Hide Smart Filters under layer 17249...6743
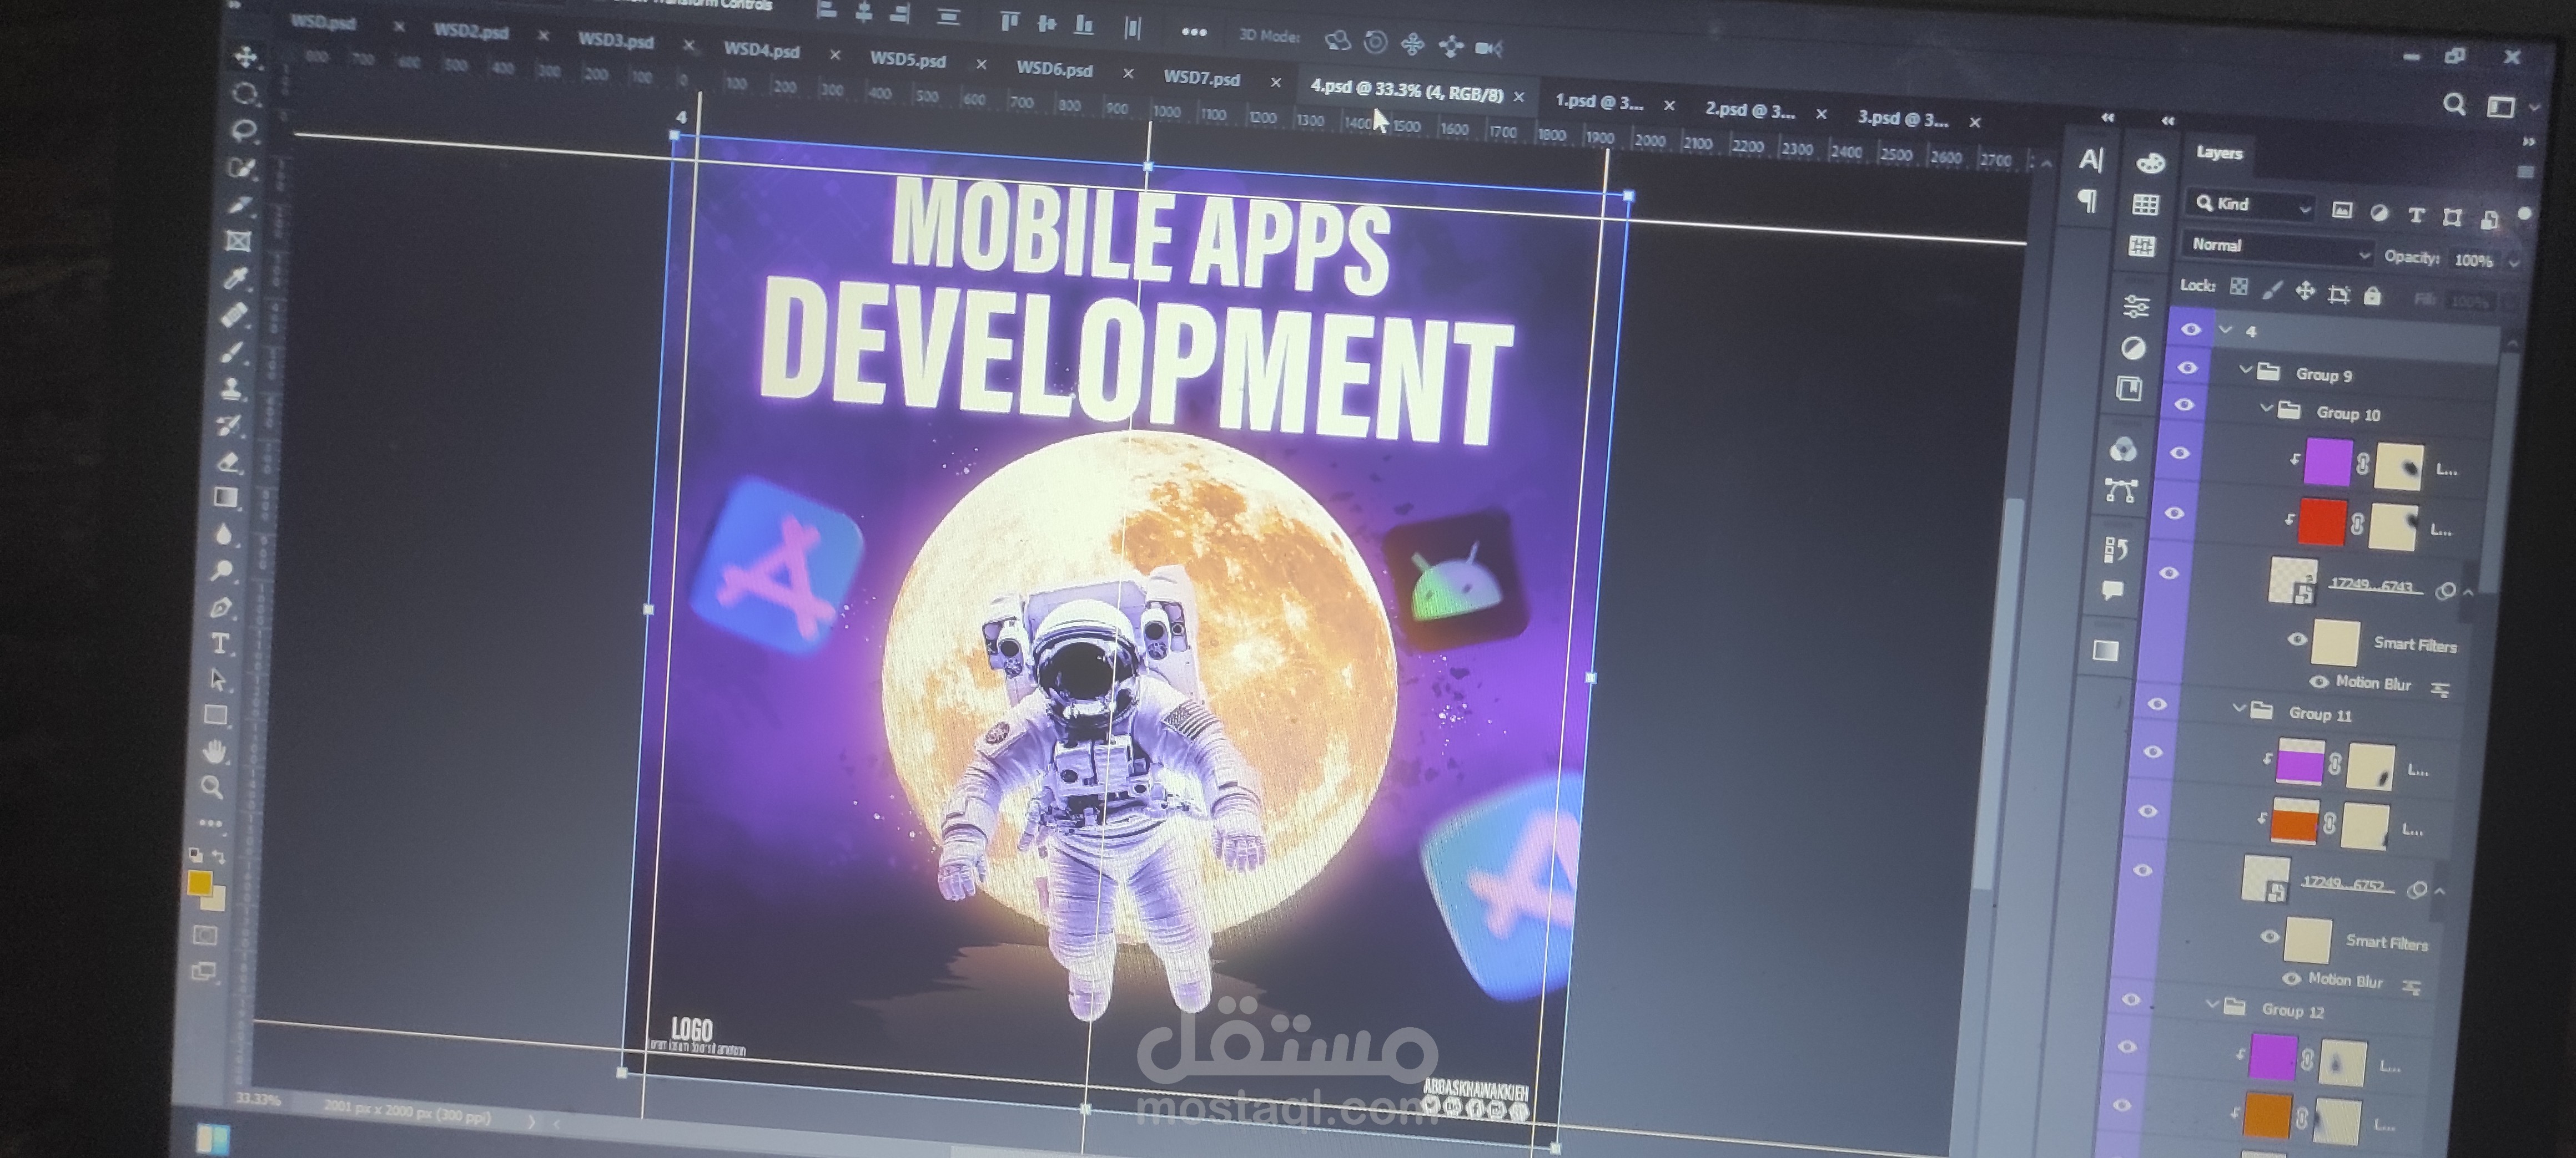The height and width of the screenshot is (1158, 2576). click(2297, 639)
